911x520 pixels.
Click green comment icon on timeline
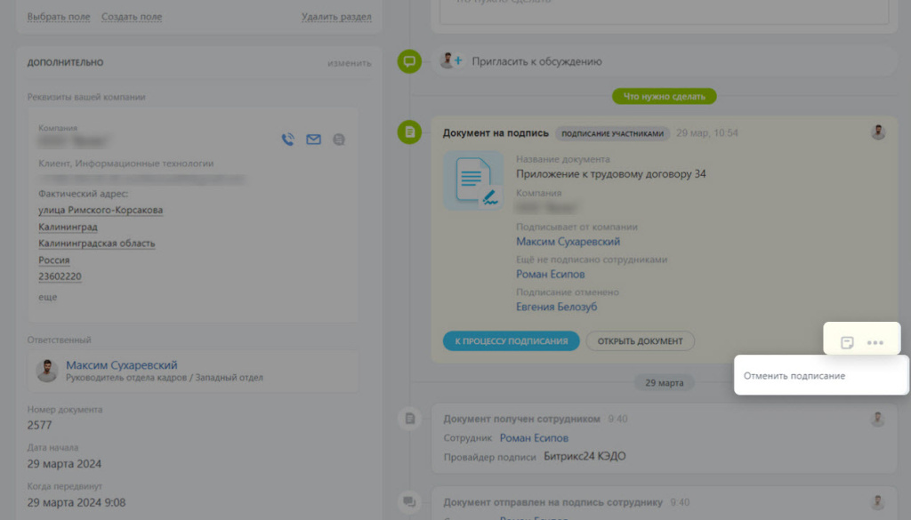click(409, 61)
